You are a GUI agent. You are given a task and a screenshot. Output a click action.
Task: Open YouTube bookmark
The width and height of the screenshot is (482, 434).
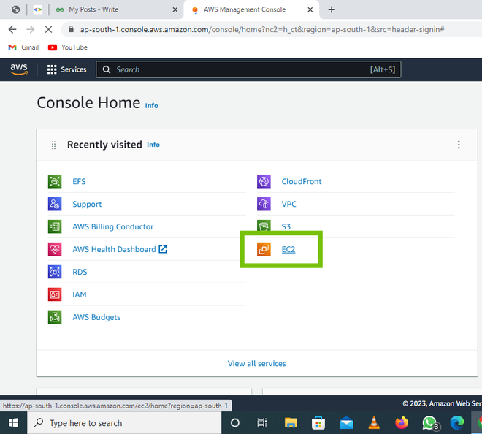68,47
